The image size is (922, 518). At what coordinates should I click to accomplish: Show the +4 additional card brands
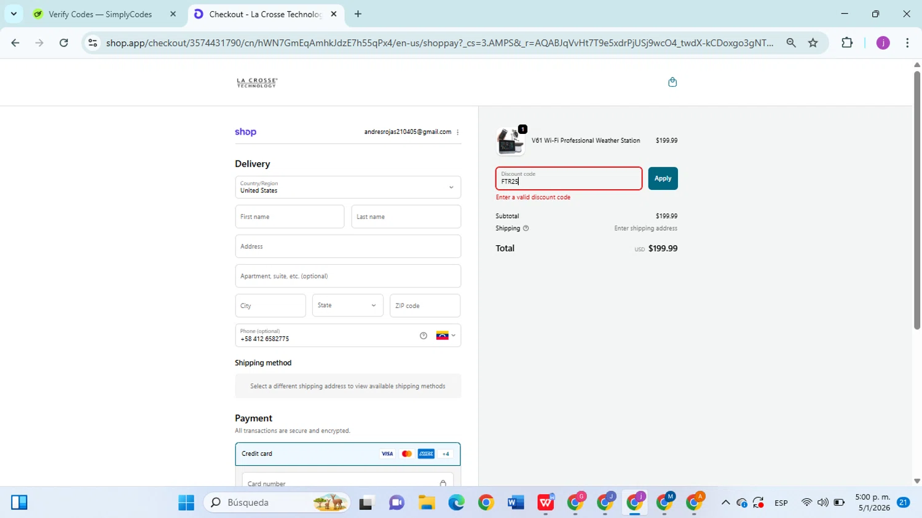pos(446,453)
